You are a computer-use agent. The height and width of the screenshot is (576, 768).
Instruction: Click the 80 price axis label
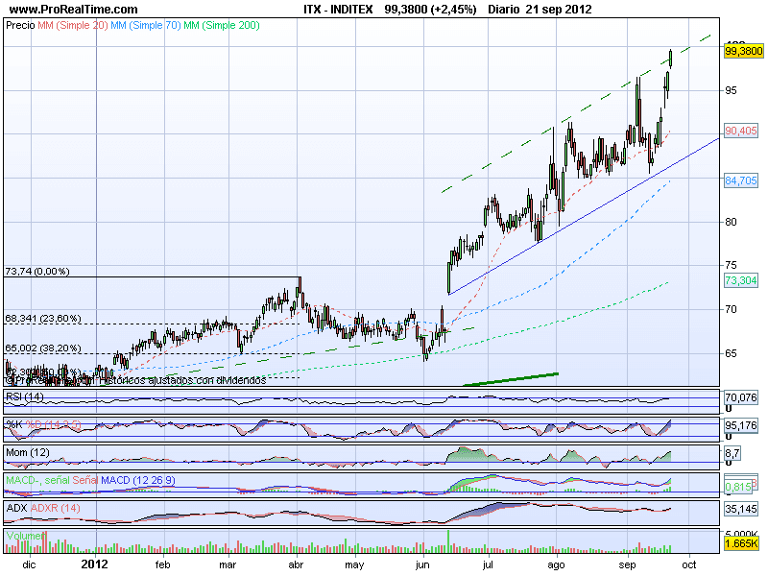click(x=731, y=222)
